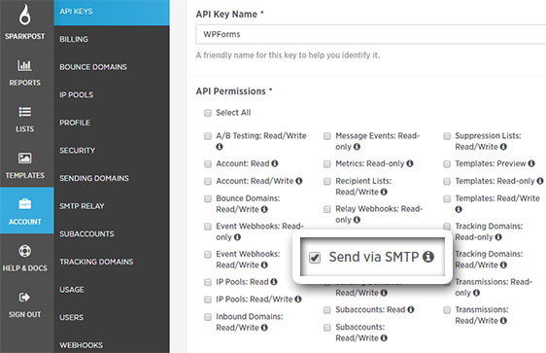This screenshot has height=353, width=546.
Task: Click info icon next to Account: Read/Write
Action: [x=299, y=181]
